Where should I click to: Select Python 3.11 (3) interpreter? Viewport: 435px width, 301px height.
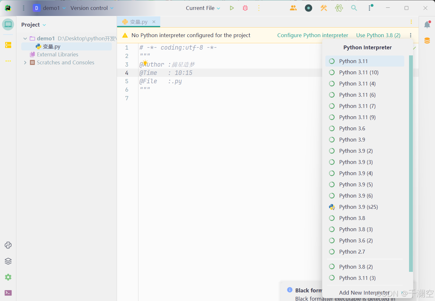pos(365,278)
